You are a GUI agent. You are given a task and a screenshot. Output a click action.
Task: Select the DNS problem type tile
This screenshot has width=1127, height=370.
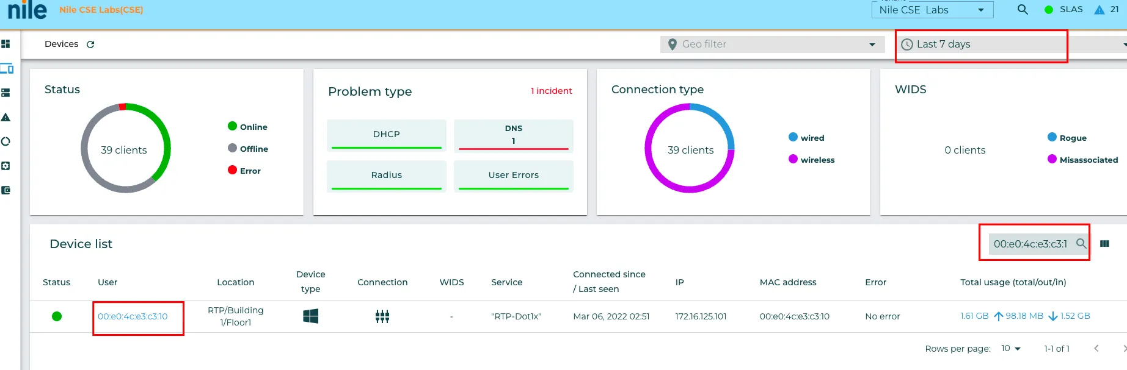514,135
